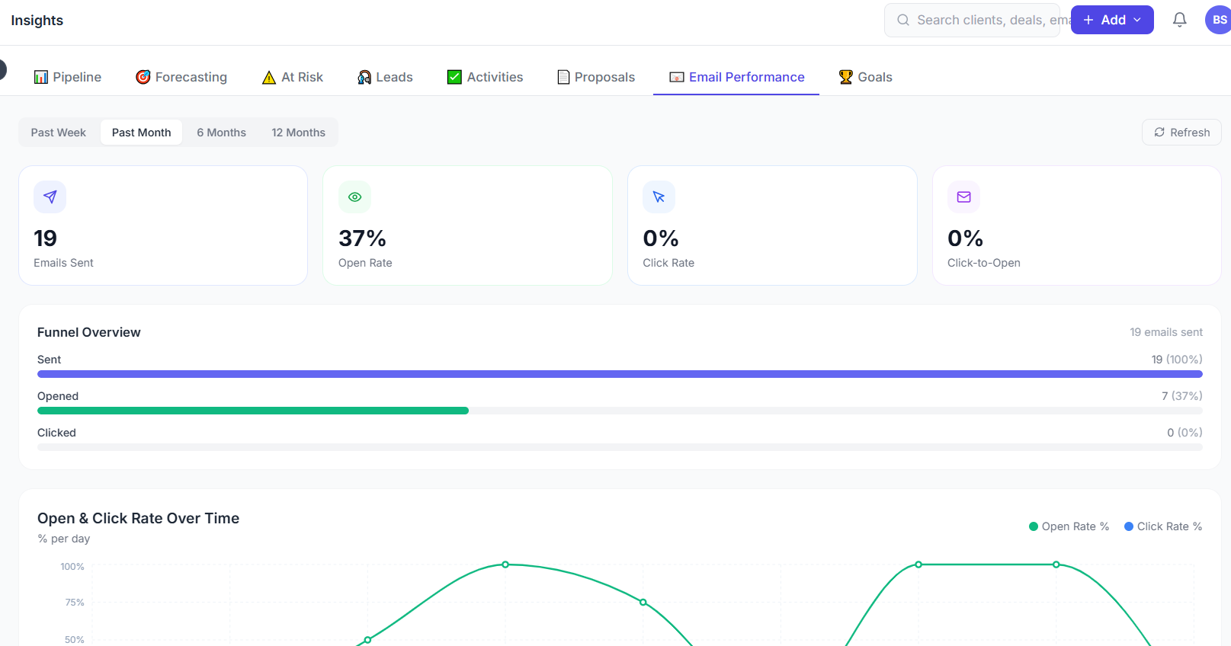
Task: Click the paper plane Emails Sent icon
Action: [50, 197]
